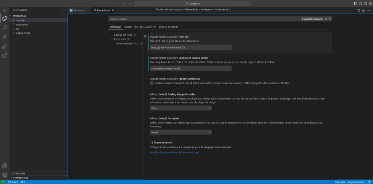Open the hamburger application menu

click(x=4, y=11)
